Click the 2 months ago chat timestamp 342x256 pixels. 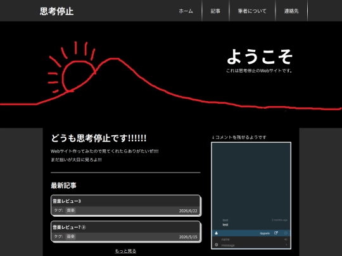(x=279, y=220)
